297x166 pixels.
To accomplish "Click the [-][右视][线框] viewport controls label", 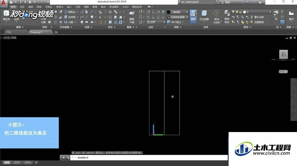I will point(9,38).
